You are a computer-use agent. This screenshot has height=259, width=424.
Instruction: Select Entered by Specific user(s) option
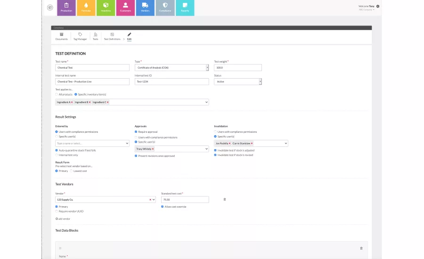click(57, 137)
